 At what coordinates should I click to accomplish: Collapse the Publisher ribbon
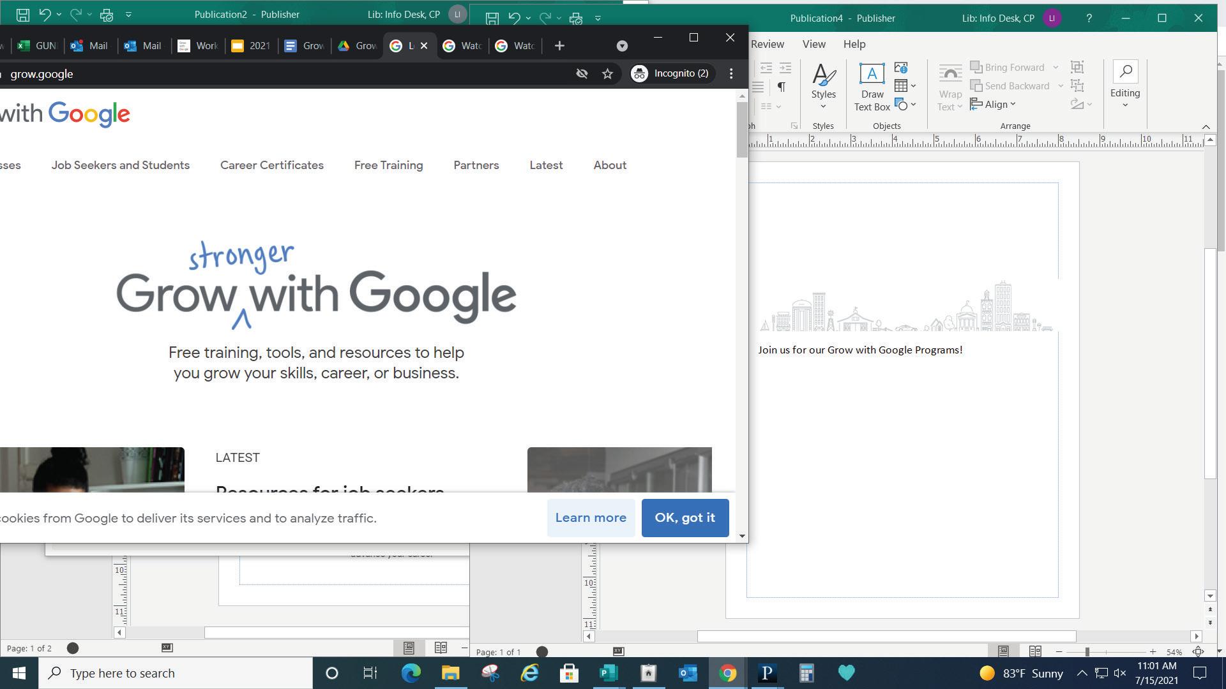coord(1206,126)
